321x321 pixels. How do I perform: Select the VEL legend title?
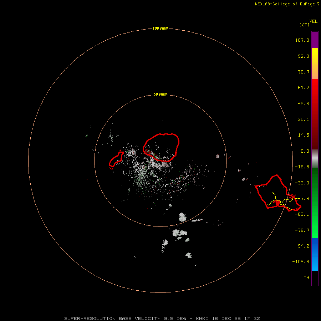[313, 21]
